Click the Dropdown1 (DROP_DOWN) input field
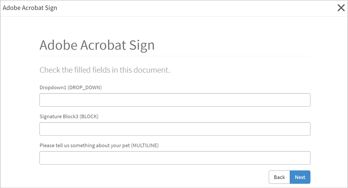Image resolution: width=348 pixels, height=188 pixels. click(175, 100)
